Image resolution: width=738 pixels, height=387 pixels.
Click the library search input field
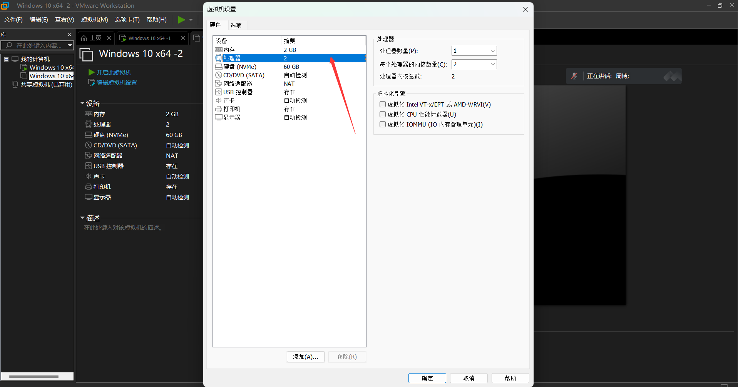[x=37, y=45]
